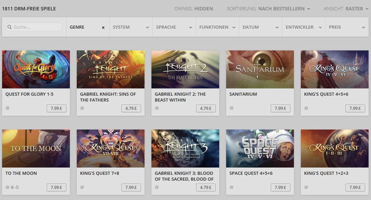Expand the Entwickler filter dropdown
The width and height of the screenshot is (371, 200).
(x=304, y=27)
